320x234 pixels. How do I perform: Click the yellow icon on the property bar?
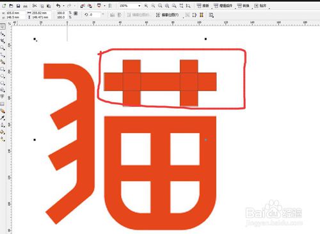(202, 15)
